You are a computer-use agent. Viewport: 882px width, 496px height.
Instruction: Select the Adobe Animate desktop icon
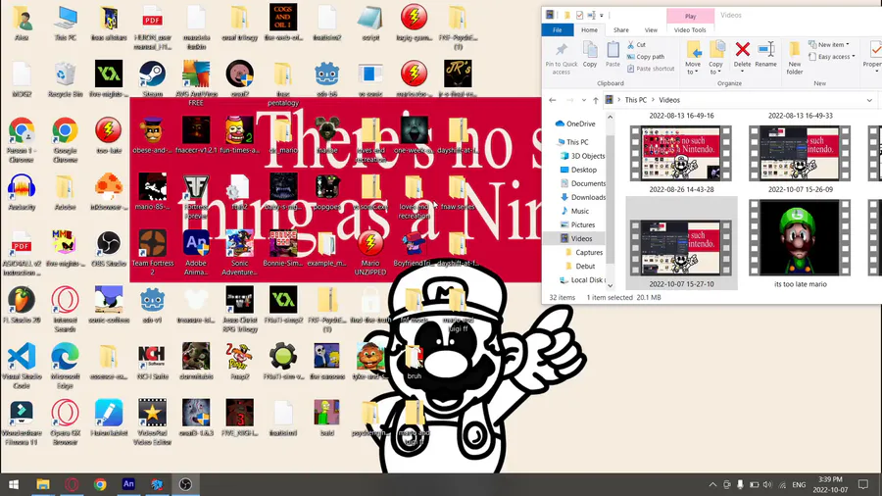196,243
